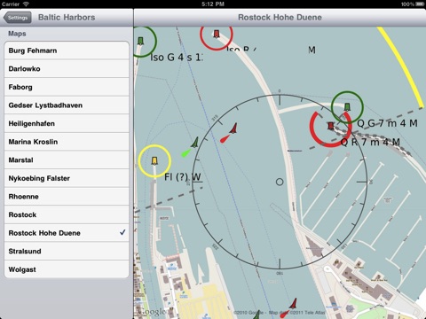Tap the green channel buoy left of the compass ring
The width and height of the screenshot is (426, 319).
(x=190, y=147)
